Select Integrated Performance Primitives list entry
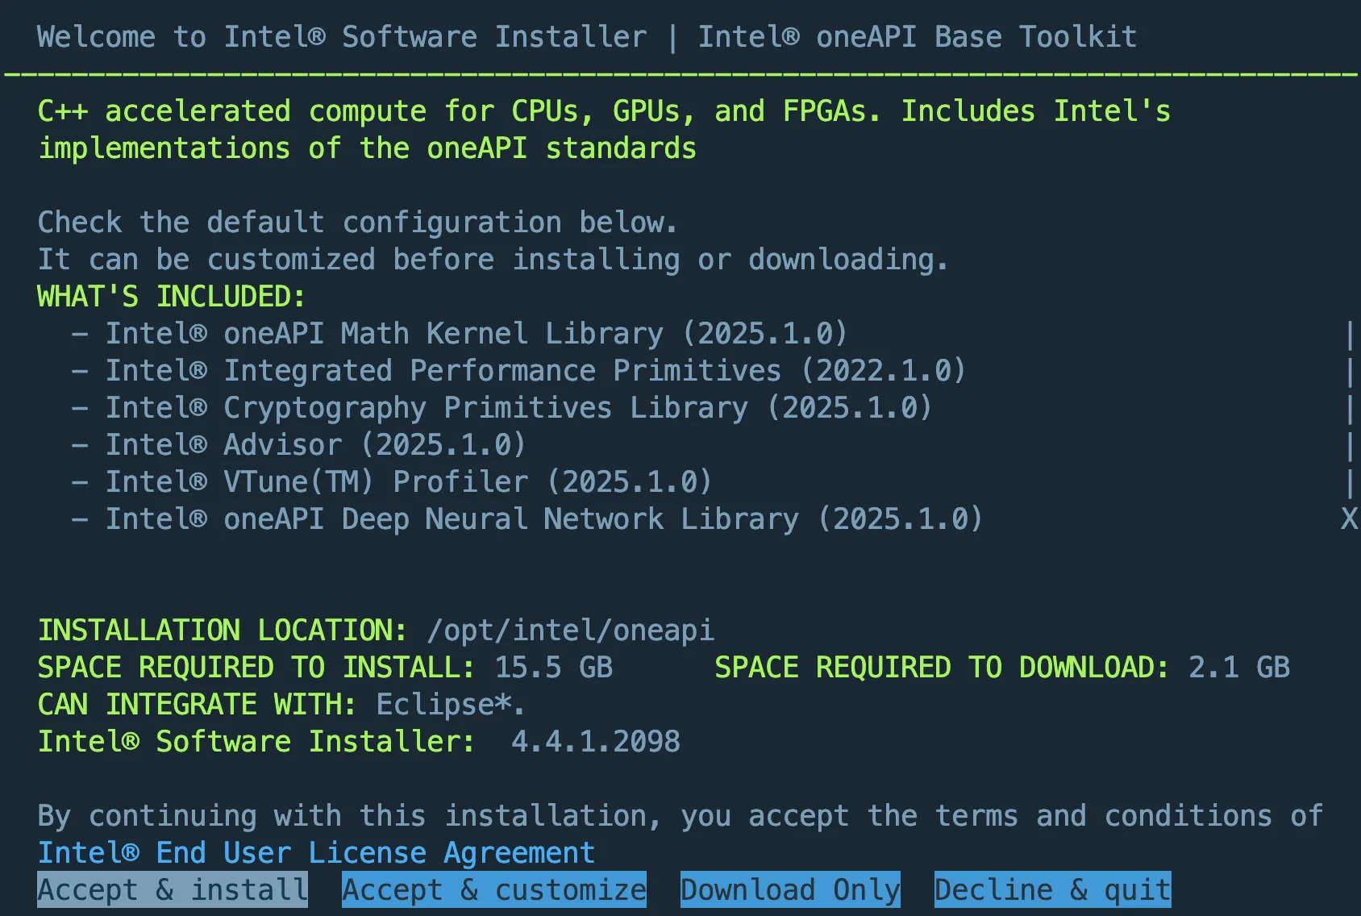 tap(535, 371)
